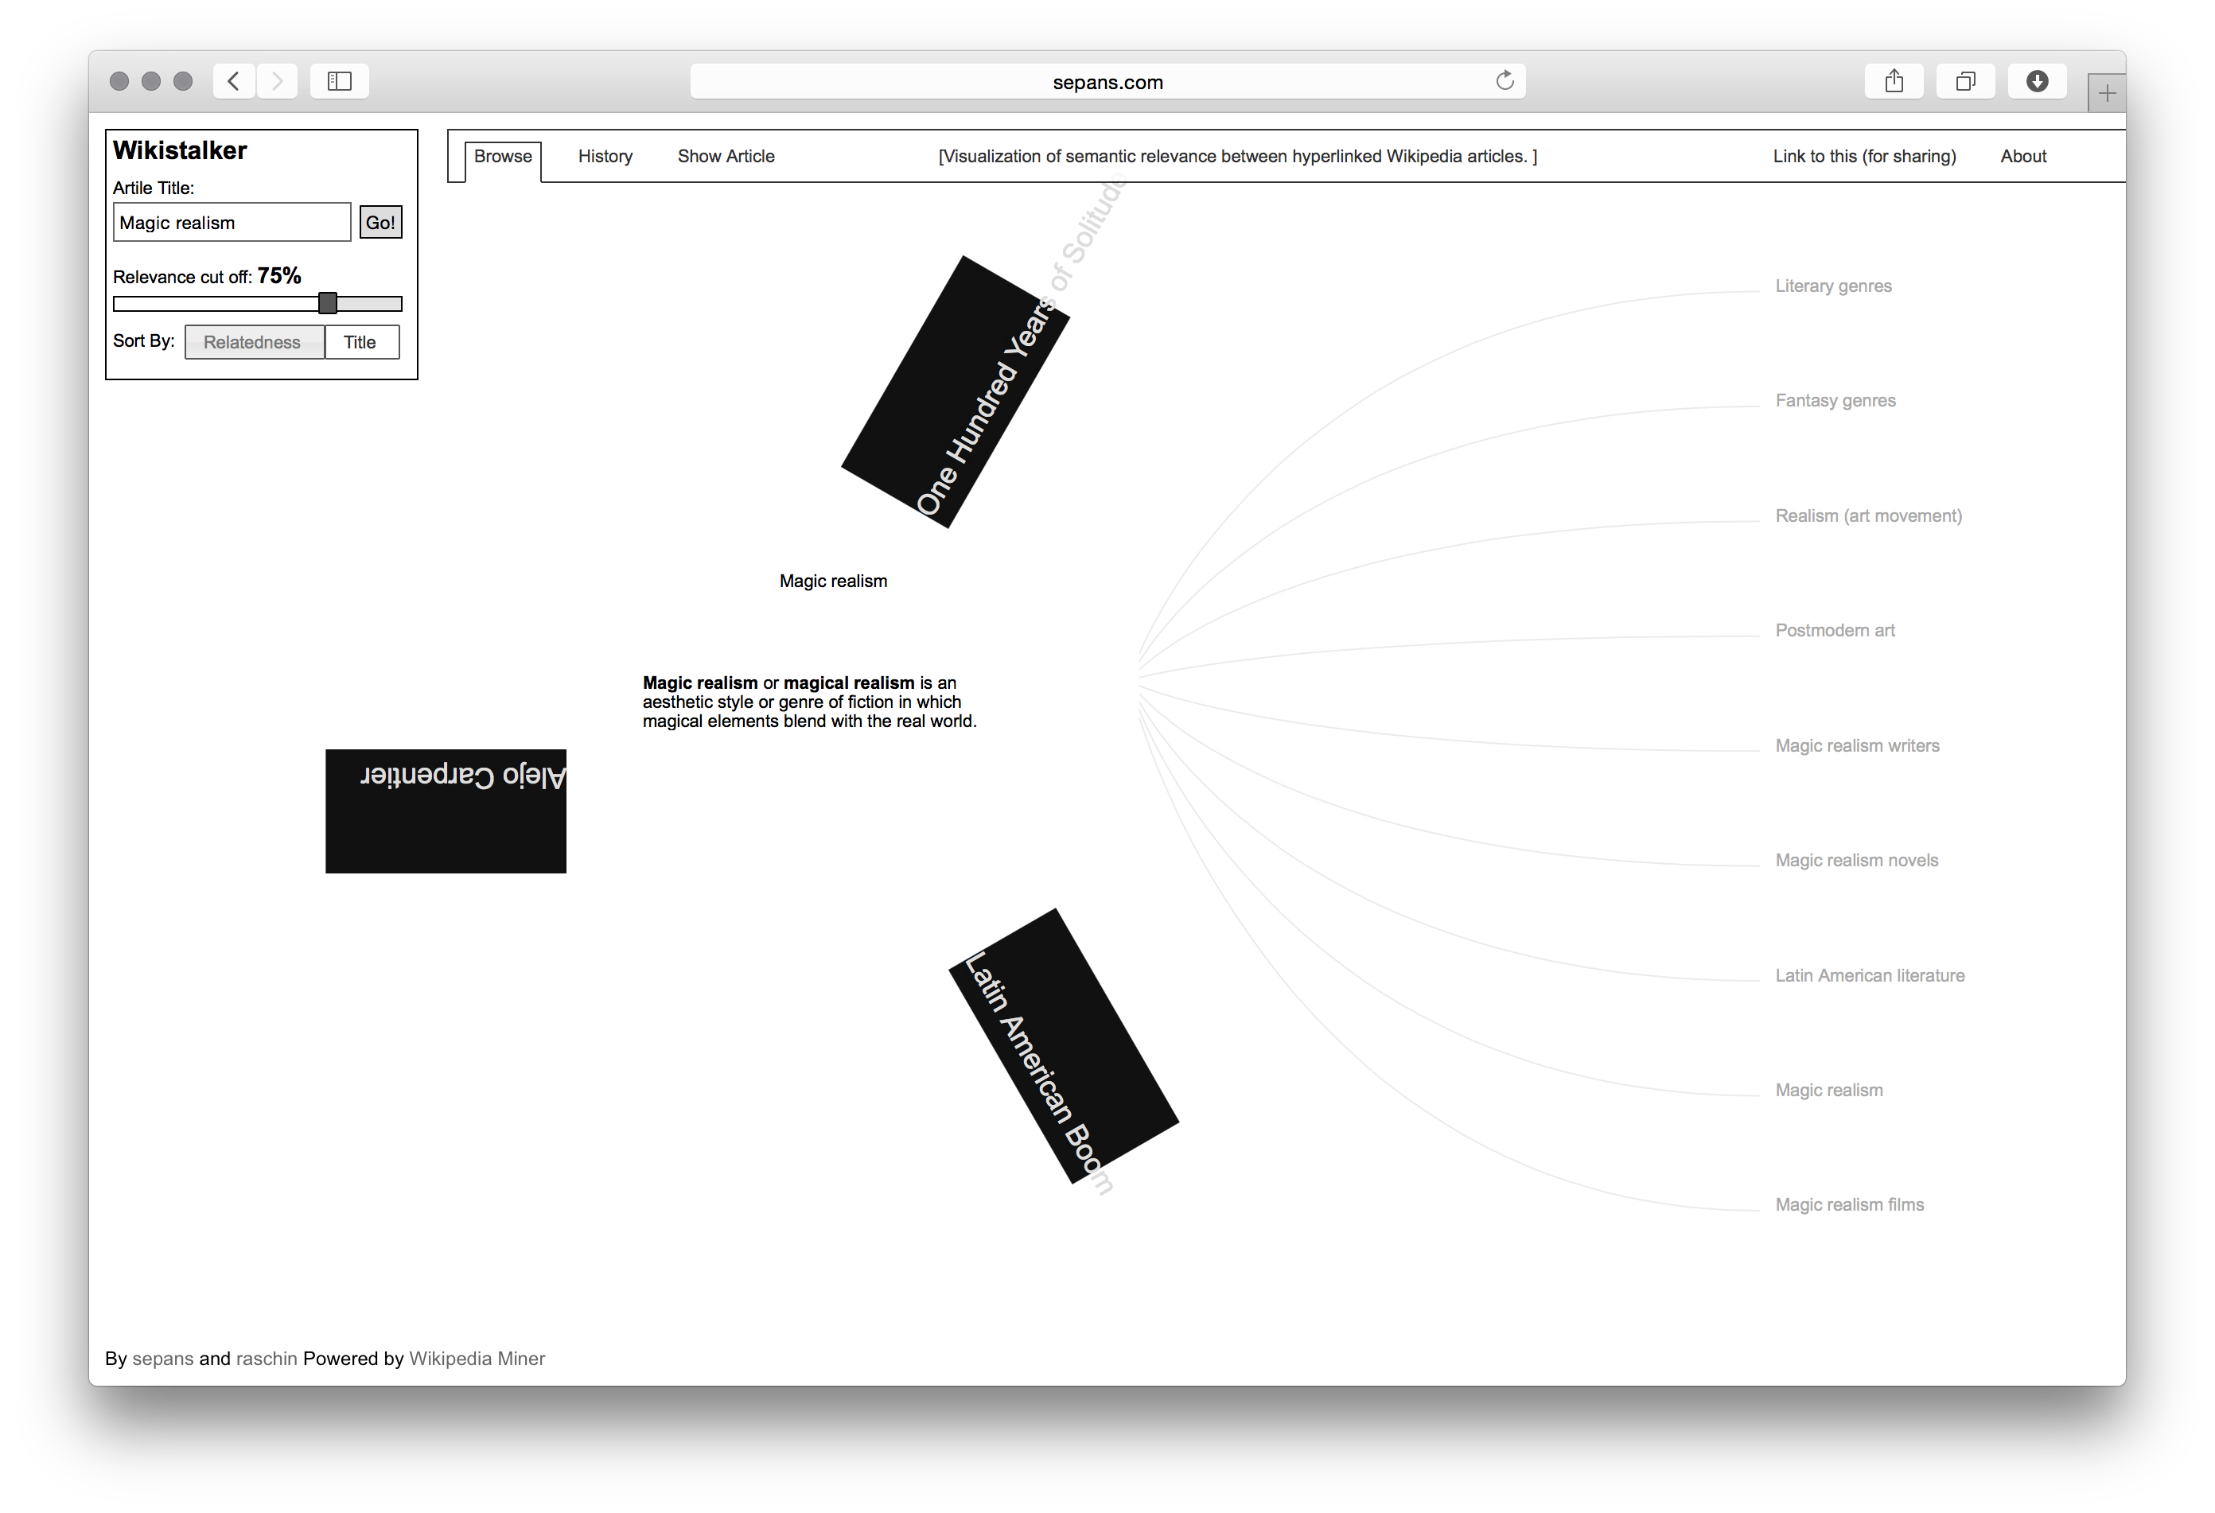Open a new tab with the plus icon
Image resolution: width=2215 pixels, height=1513 pixels.
tap(2106, 91)
